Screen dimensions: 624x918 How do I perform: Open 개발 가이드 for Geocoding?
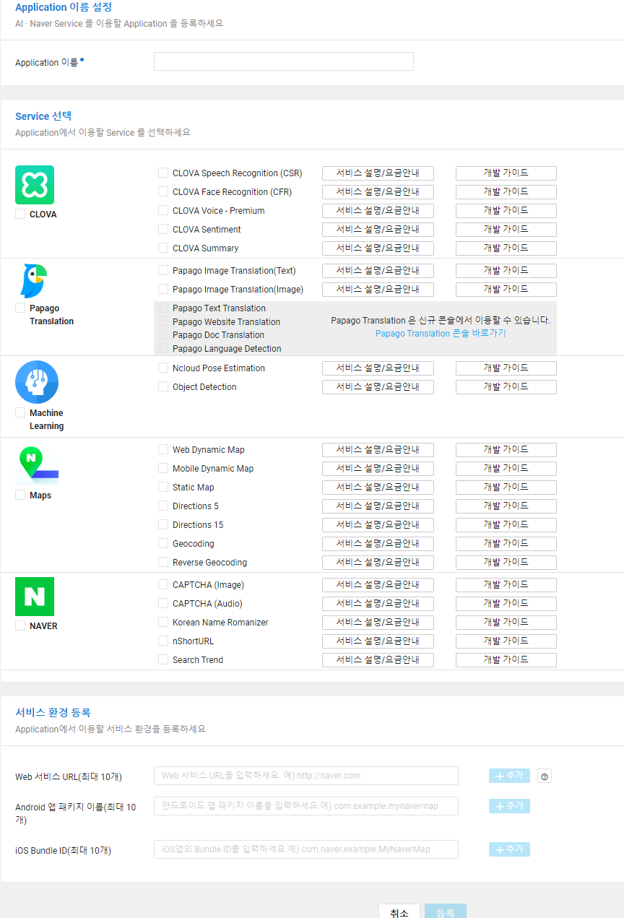tap(506, 544)
